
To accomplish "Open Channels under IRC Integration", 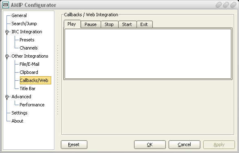I will 28,48.
